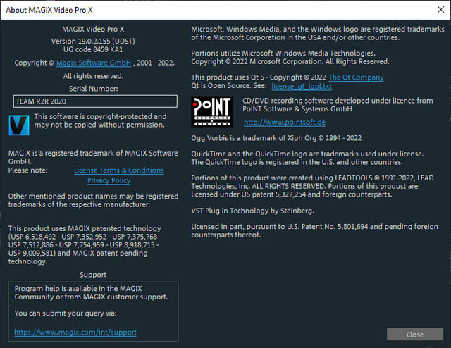Click the 'Licensed in part, pursuant to U.S. Patent' text

[315, 230]
